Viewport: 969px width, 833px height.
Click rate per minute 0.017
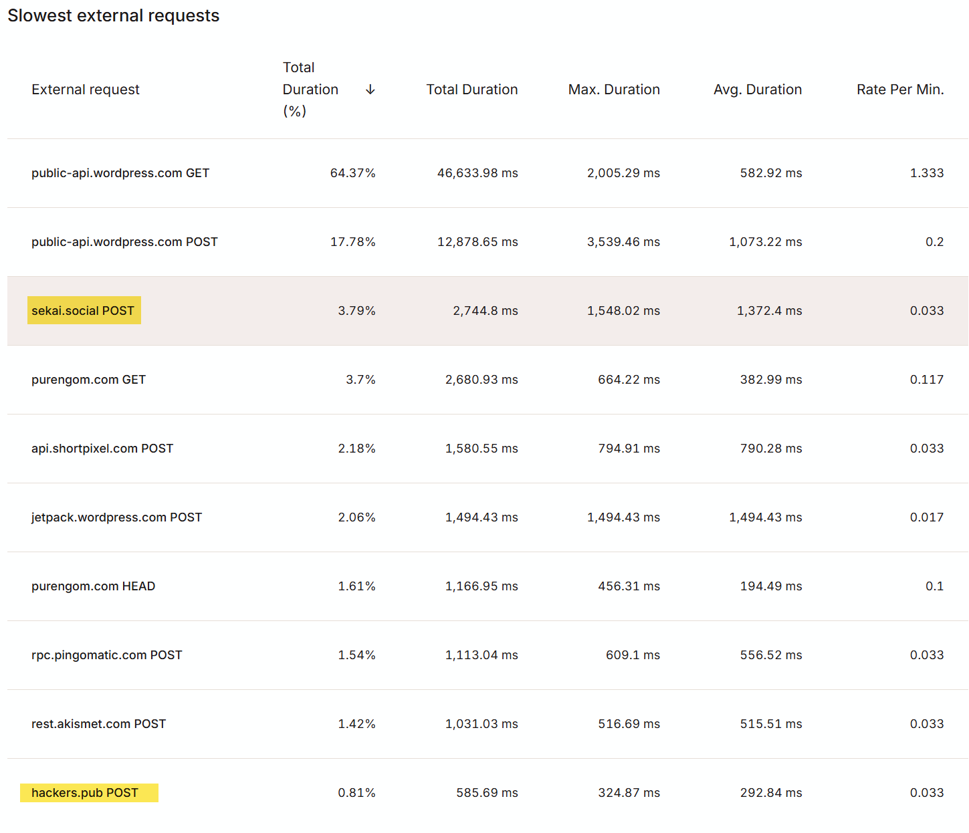pos(927,517)
